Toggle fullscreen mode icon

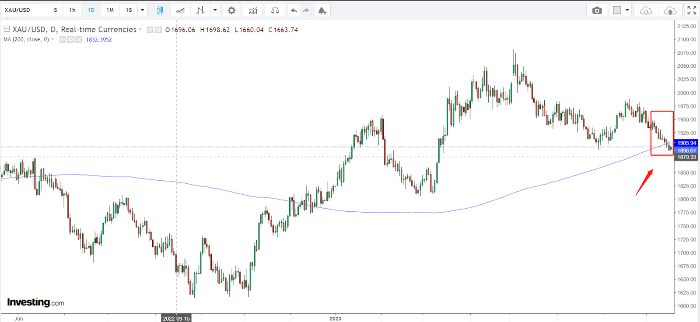point(692,10)
